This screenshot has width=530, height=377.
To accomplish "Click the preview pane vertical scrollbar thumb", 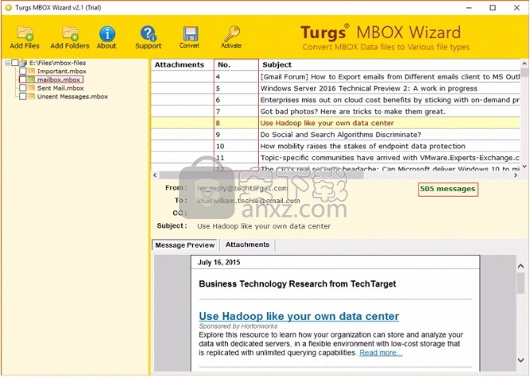I will (x=521, y=283).
